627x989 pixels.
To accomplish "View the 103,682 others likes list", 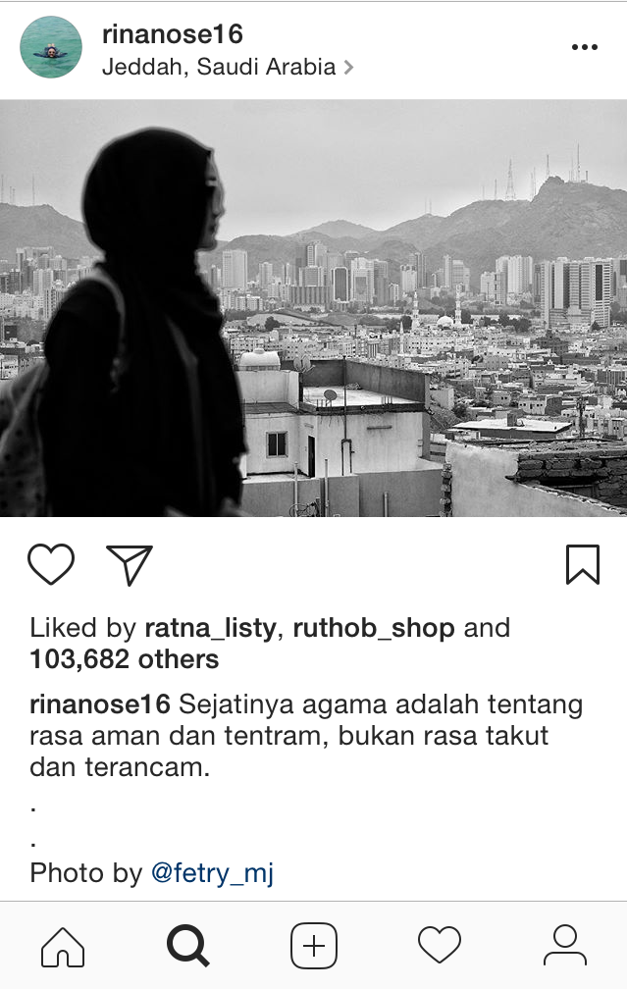I will (125, 659).
